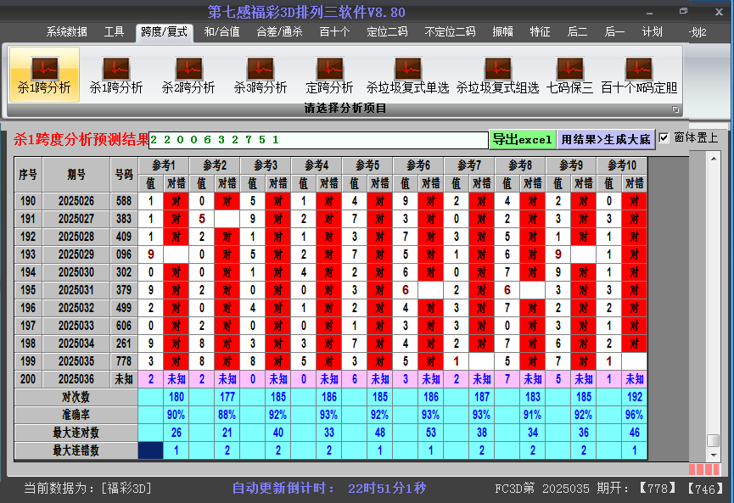Click the 53 max streak value
Image resolution: width=734 pixels, height=503 pixels.
coord(431,433)
